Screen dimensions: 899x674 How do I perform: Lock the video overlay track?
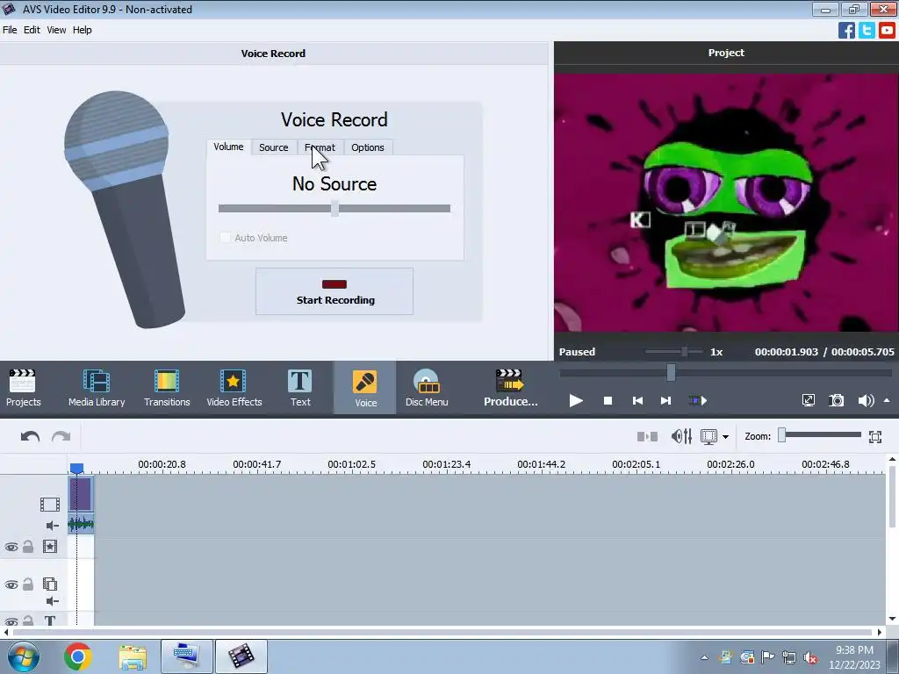coord(27,584)
